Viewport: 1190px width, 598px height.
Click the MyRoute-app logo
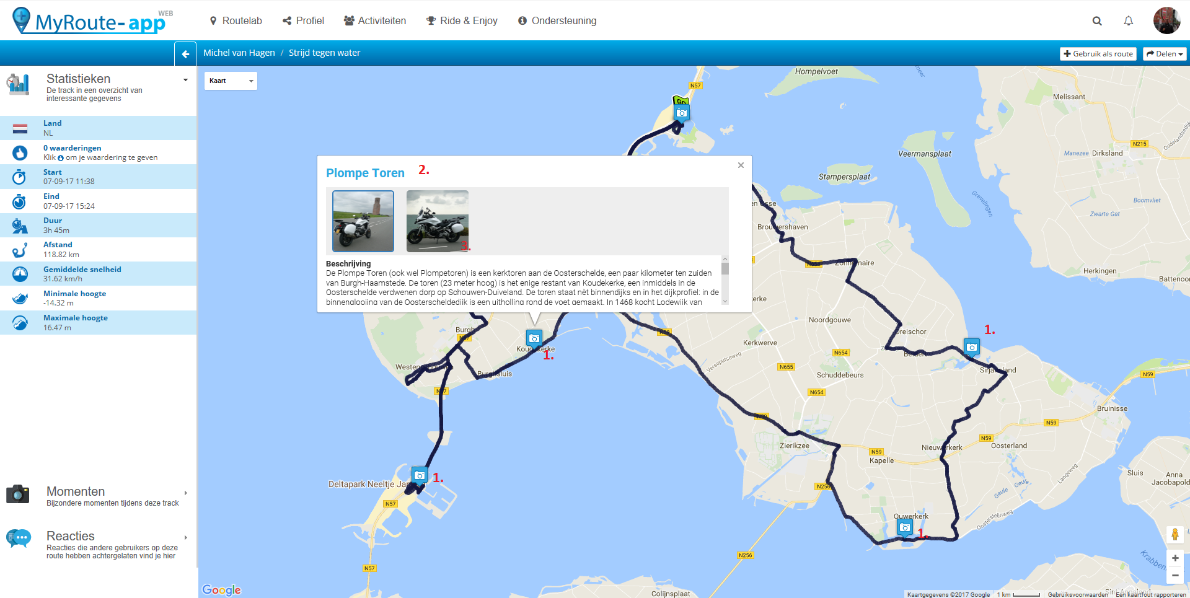(x=92, y=20)
